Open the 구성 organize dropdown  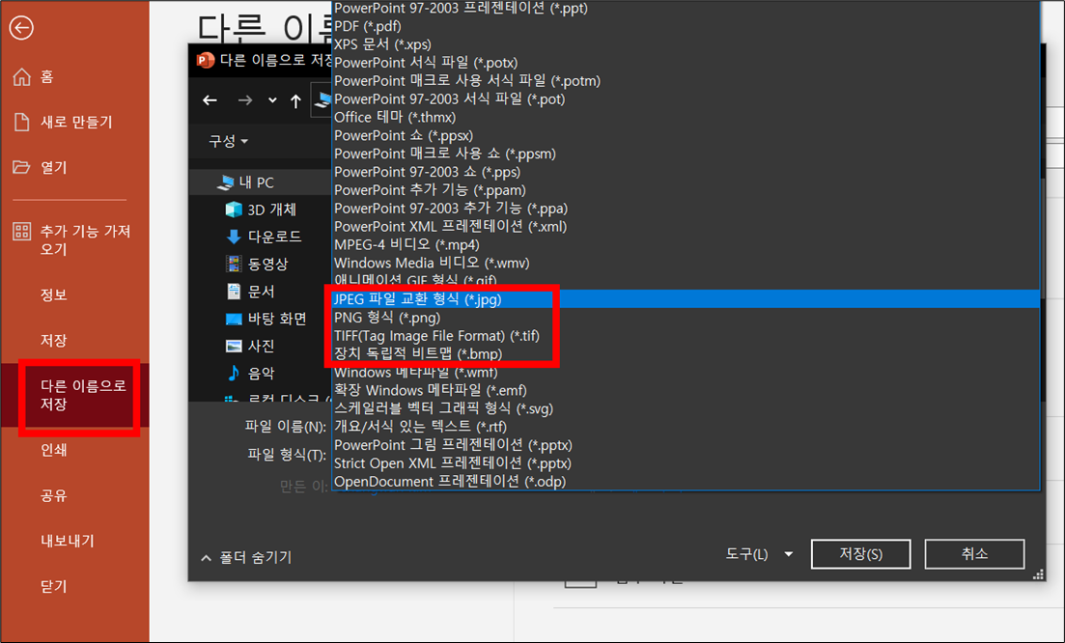[x=228, y=141]
